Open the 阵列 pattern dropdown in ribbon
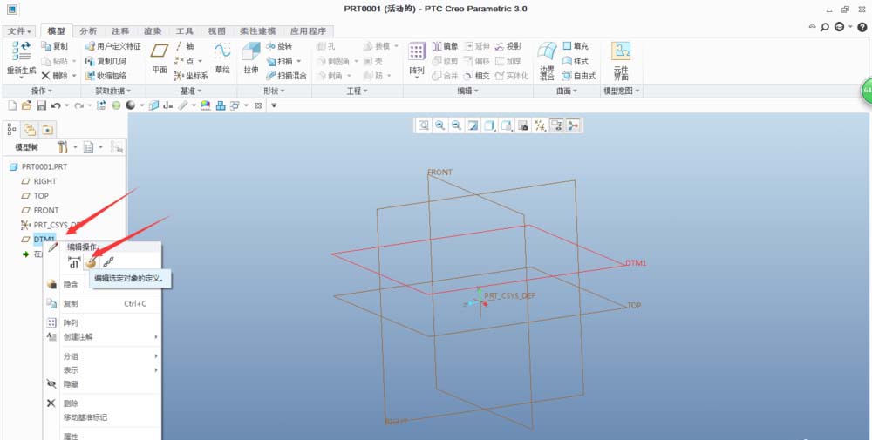The height and width of the screenshot is (440, 872). click(417, 78)
